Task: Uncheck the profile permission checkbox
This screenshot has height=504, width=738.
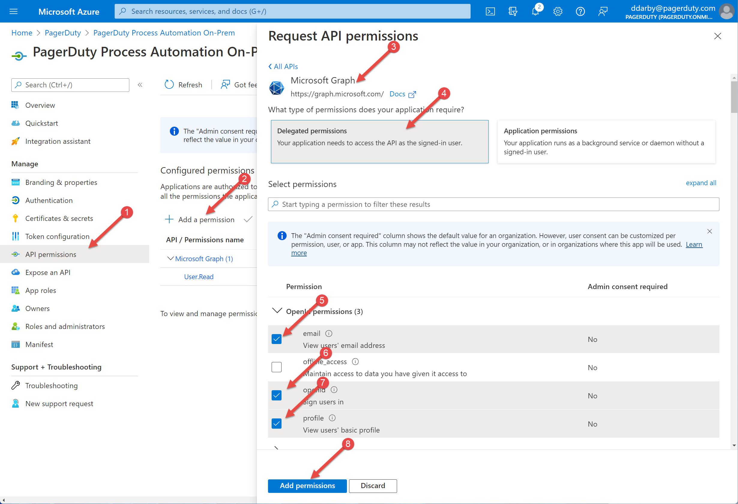Action: point(277,424)
